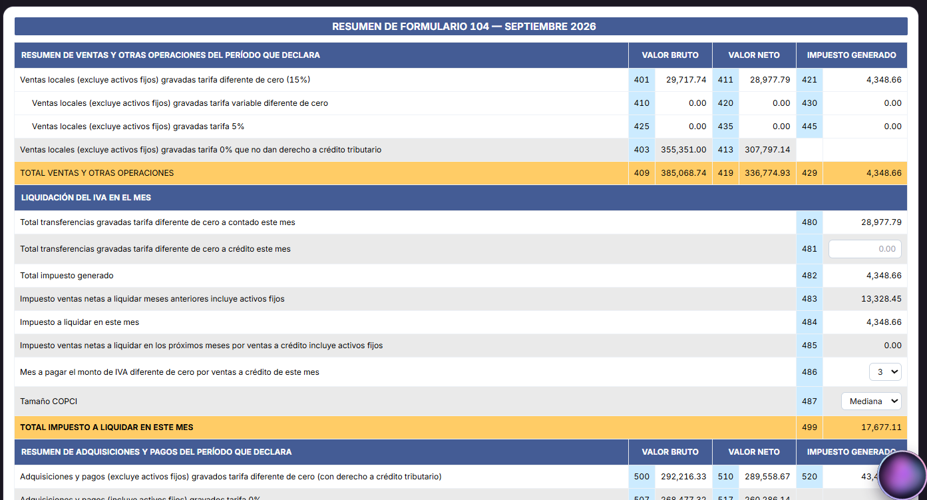Click the 'Impuesto a liquidar en este mes' label
This screenshot has height=500, width=927.
pos(79,322)
